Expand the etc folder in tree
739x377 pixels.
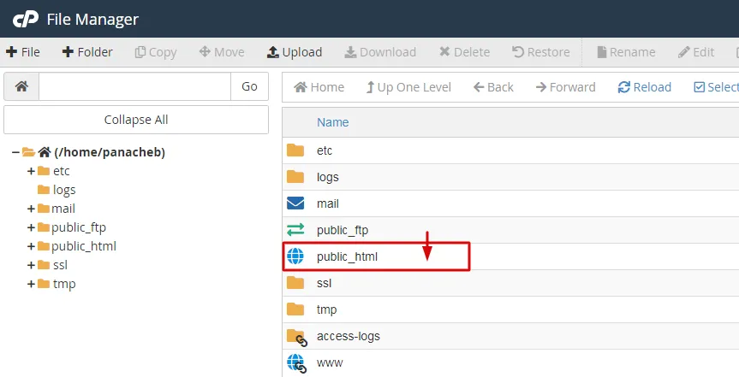(31, 171)
